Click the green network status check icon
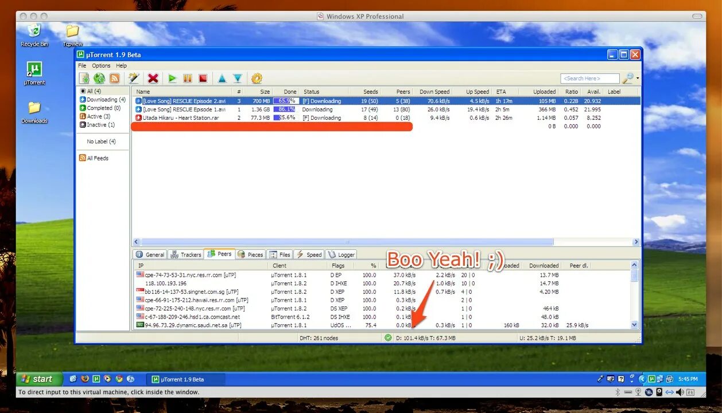The height and width of the screenshot is (413, 722). click(x=389, y=338)
